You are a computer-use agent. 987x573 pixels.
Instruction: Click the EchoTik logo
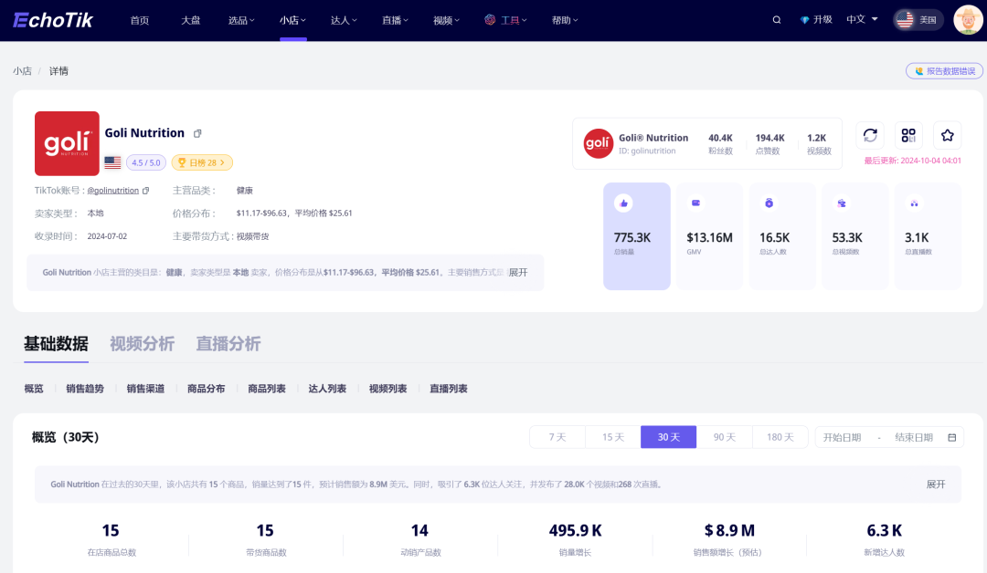53,20
